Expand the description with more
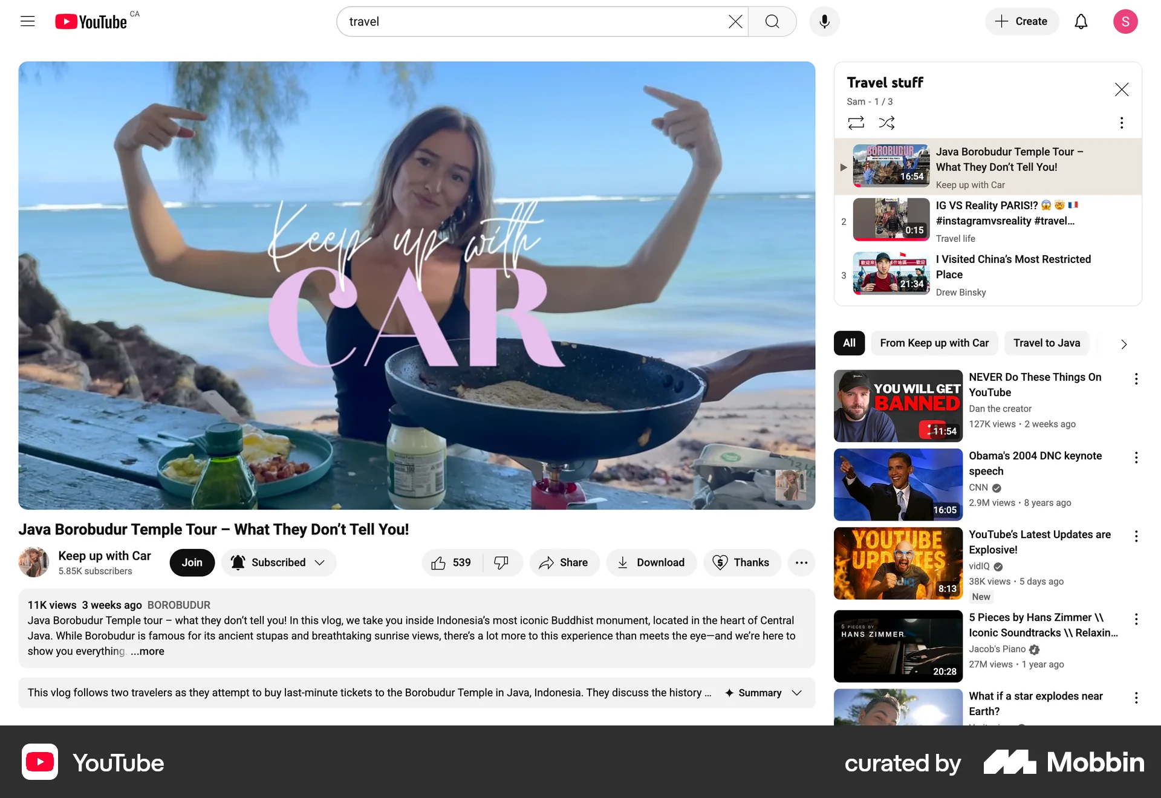 click(147, 651)
